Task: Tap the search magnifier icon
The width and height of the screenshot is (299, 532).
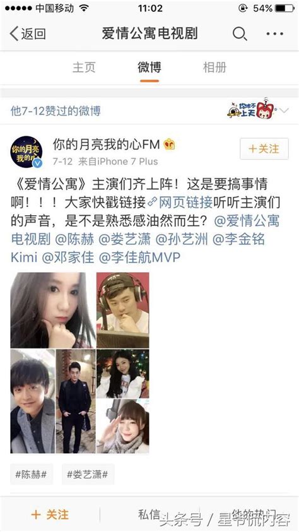Action: point(240,34)
